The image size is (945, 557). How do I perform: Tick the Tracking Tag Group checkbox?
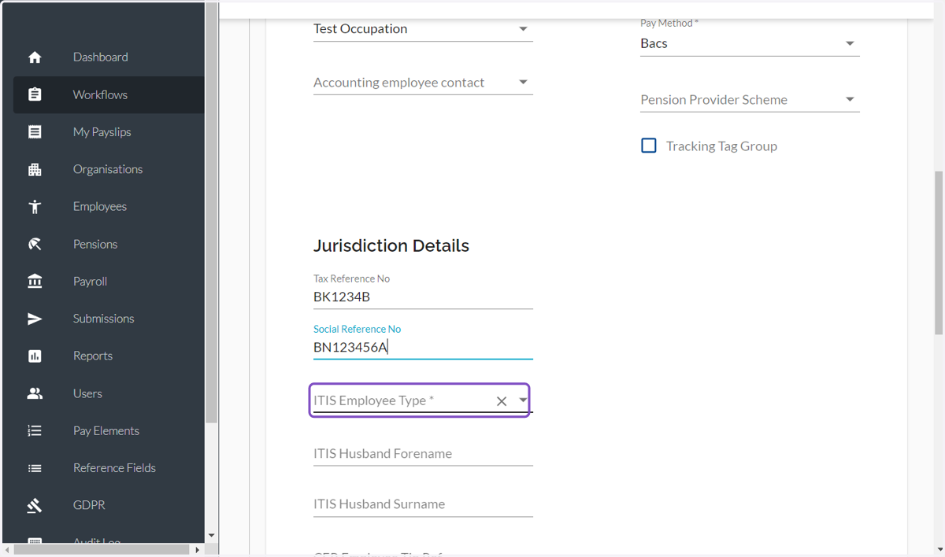[x=649, y=146]
